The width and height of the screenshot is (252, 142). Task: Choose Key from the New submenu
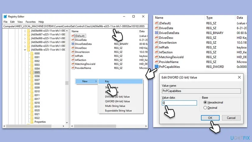tap(121, 81)
